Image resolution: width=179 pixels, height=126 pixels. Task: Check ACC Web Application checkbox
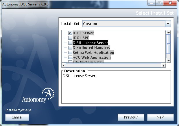coord(70,57)
